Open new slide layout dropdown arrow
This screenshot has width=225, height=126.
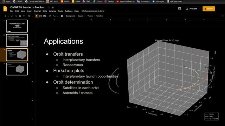point(8,16)
